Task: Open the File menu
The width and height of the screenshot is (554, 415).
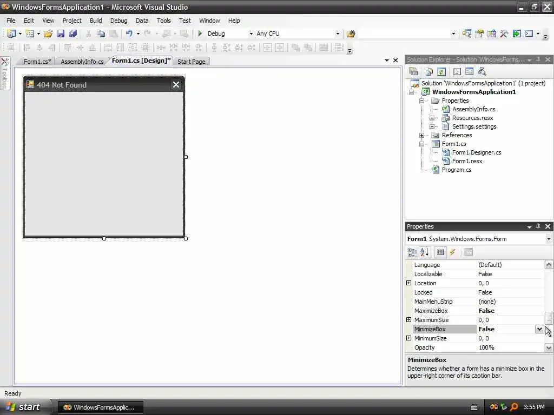Action: (11, 21)
